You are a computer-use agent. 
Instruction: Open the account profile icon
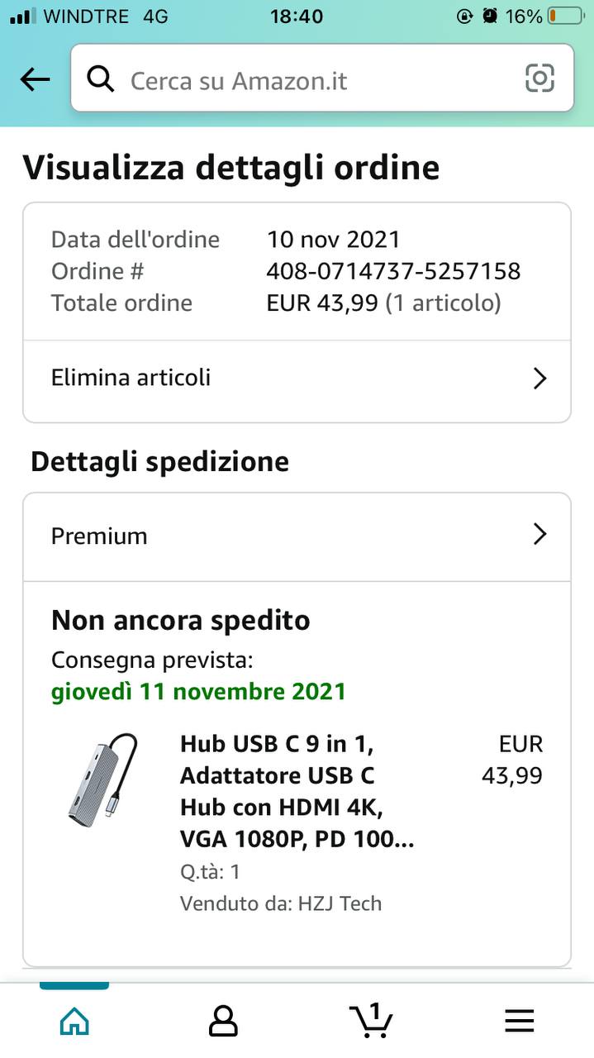coord(223,1022)
